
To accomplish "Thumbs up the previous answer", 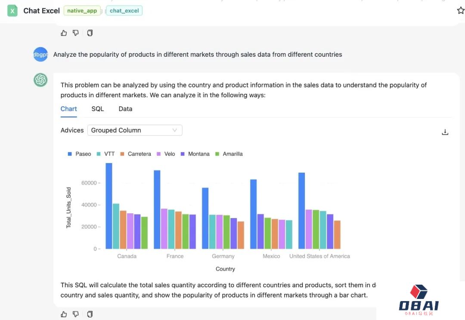I will click(64, 33).
